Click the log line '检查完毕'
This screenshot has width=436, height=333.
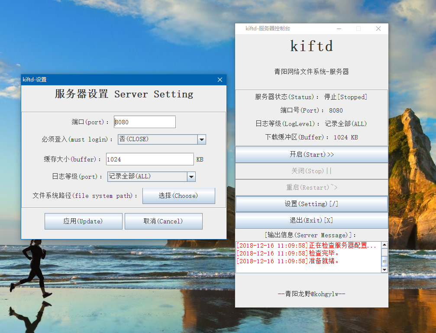click(287, 253)
